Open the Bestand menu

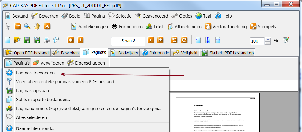(x=16, y=16)
